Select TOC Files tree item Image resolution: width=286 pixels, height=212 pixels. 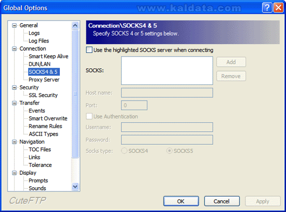40,150
